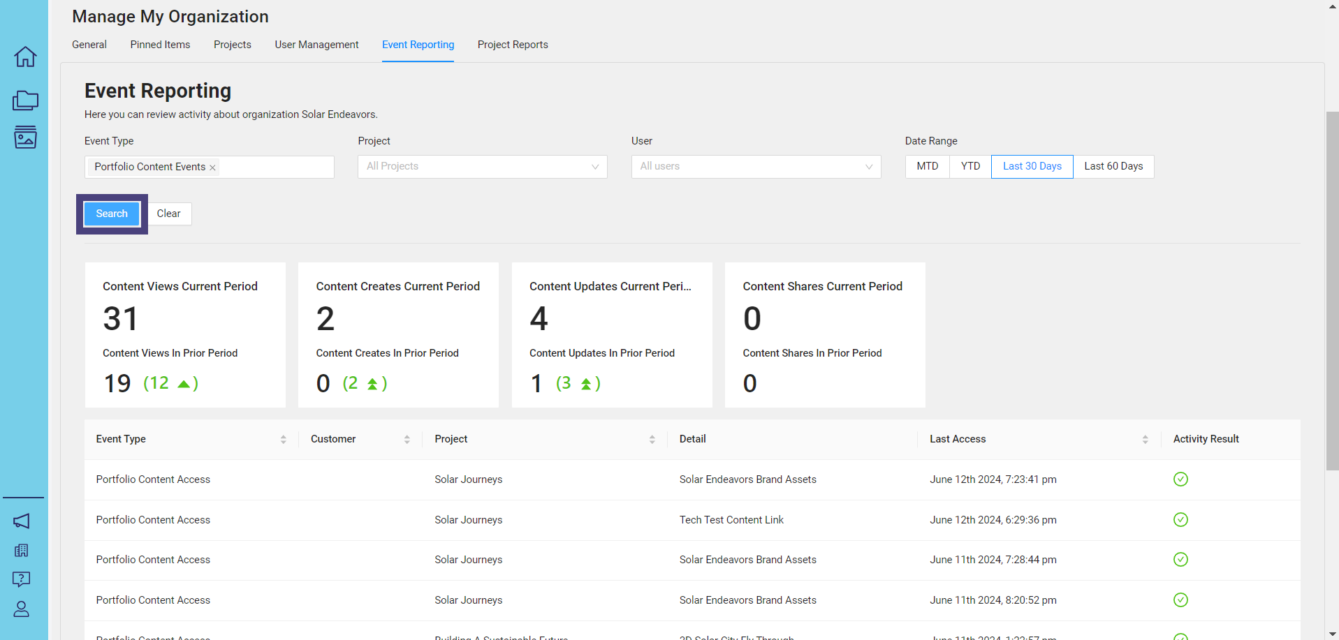Click the Clear button
1339x640 pixels.
click(168, 214)
